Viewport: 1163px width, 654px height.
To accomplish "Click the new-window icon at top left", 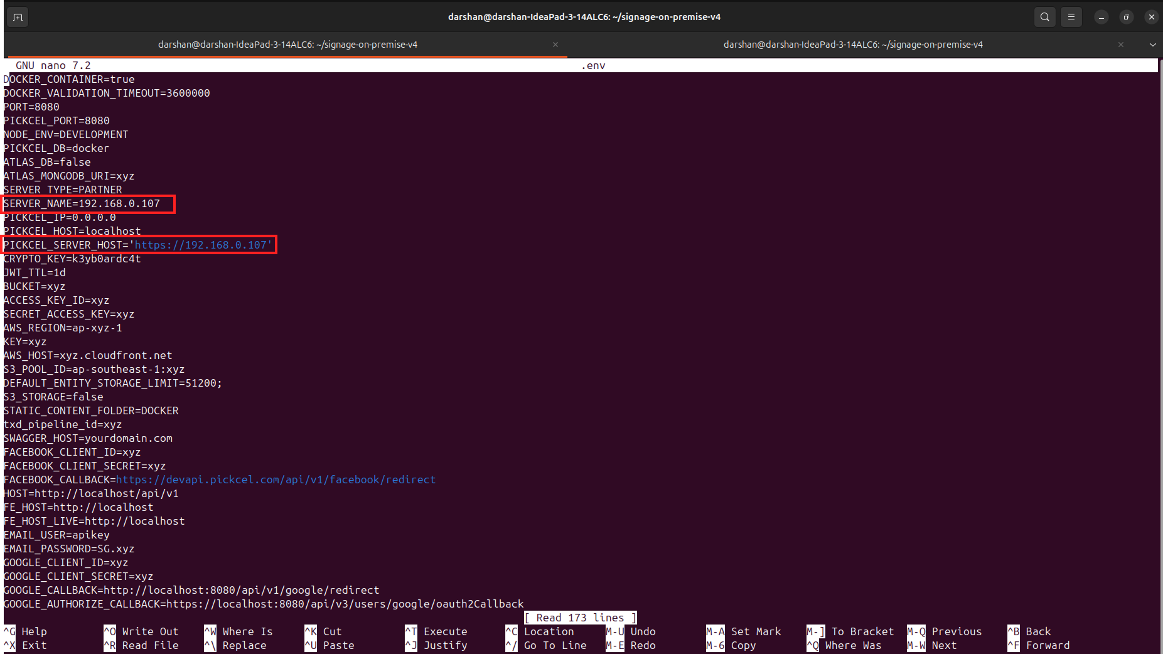I will click(17, 17).
